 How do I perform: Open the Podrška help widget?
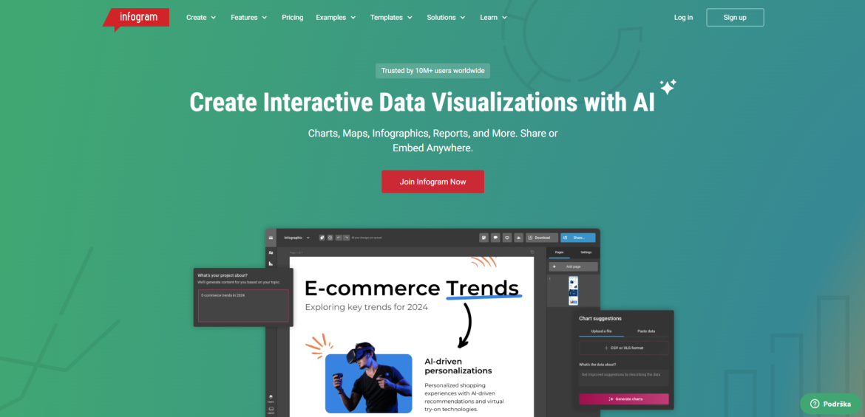(830, 404)
